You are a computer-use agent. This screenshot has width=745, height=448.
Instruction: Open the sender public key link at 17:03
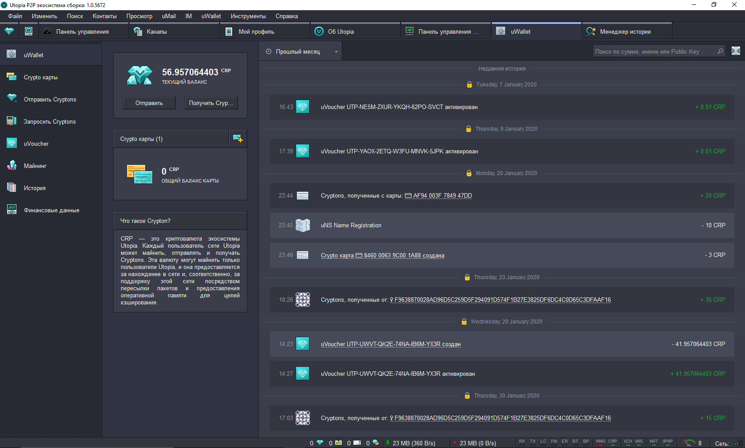[500, 418]
